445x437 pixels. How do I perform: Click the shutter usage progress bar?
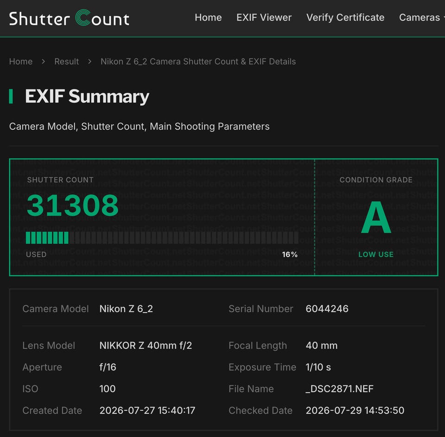[162, 238]
